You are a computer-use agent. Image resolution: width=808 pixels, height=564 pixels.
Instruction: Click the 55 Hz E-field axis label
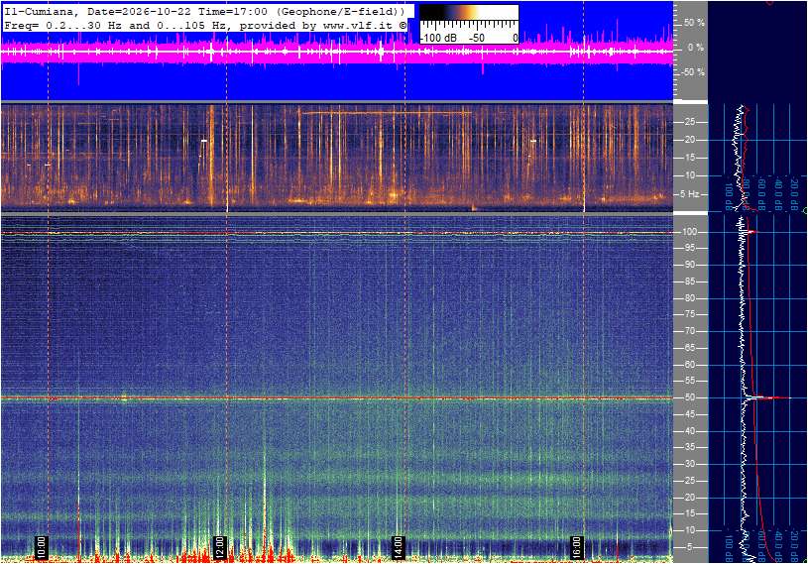(689, 382)
